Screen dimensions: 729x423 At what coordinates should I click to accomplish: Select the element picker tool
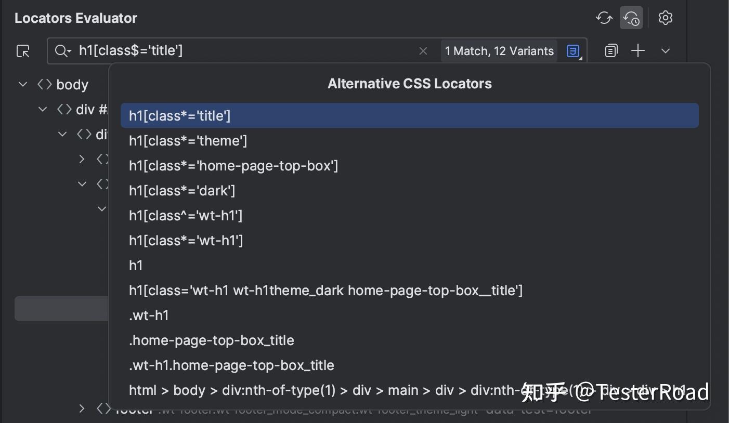tap(23, 51)
